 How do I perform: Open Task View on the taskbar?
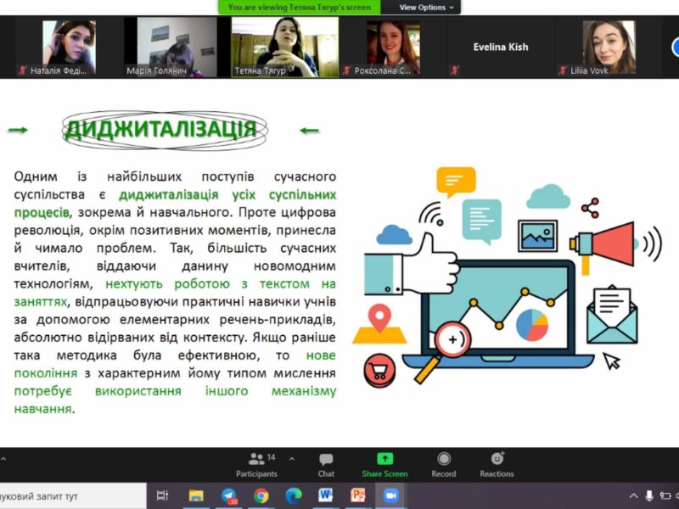point(164,495)
